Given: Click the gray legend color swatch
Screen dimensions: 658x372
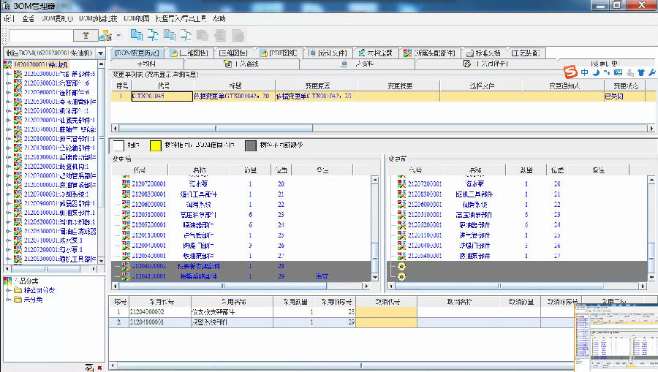Looking at the screenshot, I should pos(250,145).
